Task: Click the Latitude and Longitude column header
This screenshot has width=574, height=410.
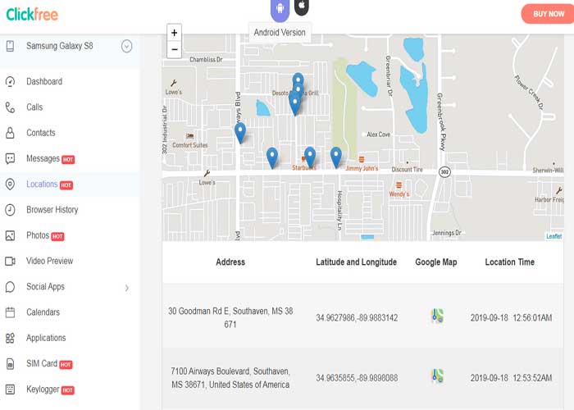Action: (x=356, y=262)
